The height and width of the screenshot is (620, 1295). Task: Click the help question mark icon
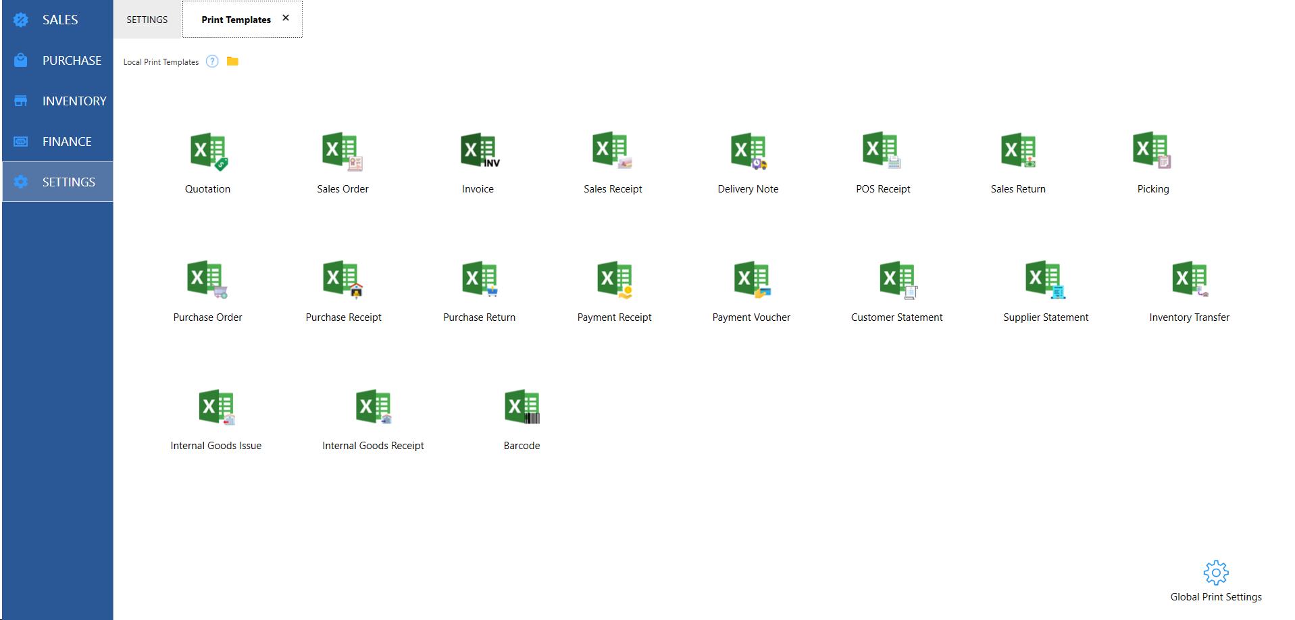[x=212, y=61]
